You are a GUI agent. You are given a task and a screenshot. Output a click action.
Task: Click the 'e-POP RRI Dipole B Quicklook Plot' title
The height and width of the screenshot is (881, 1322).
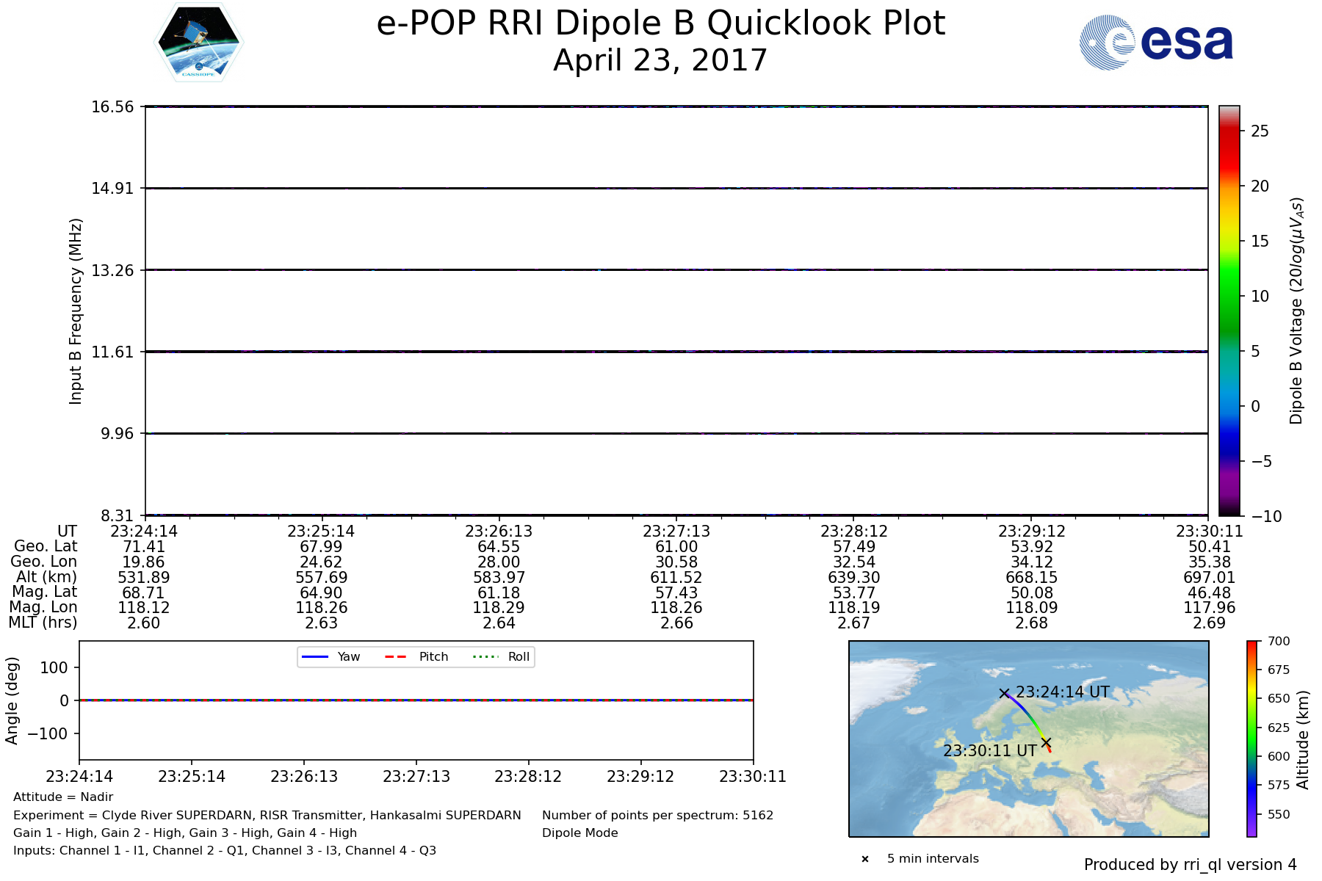tap(660, 23)
